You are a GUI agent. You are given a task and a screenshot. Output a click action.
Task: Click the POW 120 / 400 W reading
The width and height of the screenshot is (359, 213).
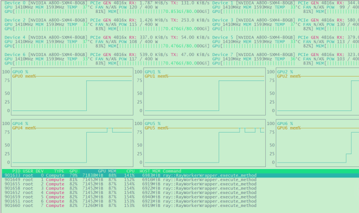pyautogui.click(x=138, y=7)
